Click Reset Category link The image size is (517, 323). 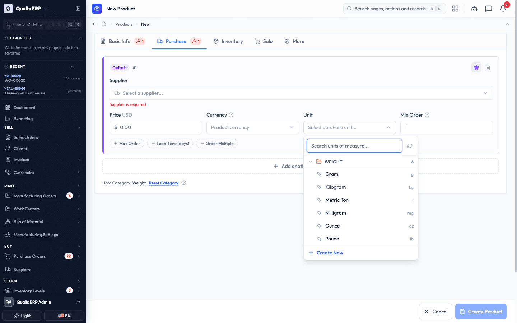tap(163, 183)
